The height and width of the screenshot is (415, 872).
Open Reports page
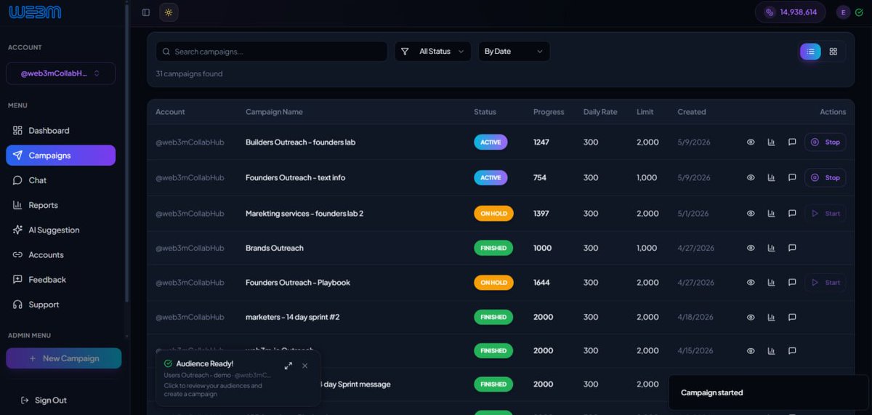(61, 205)
